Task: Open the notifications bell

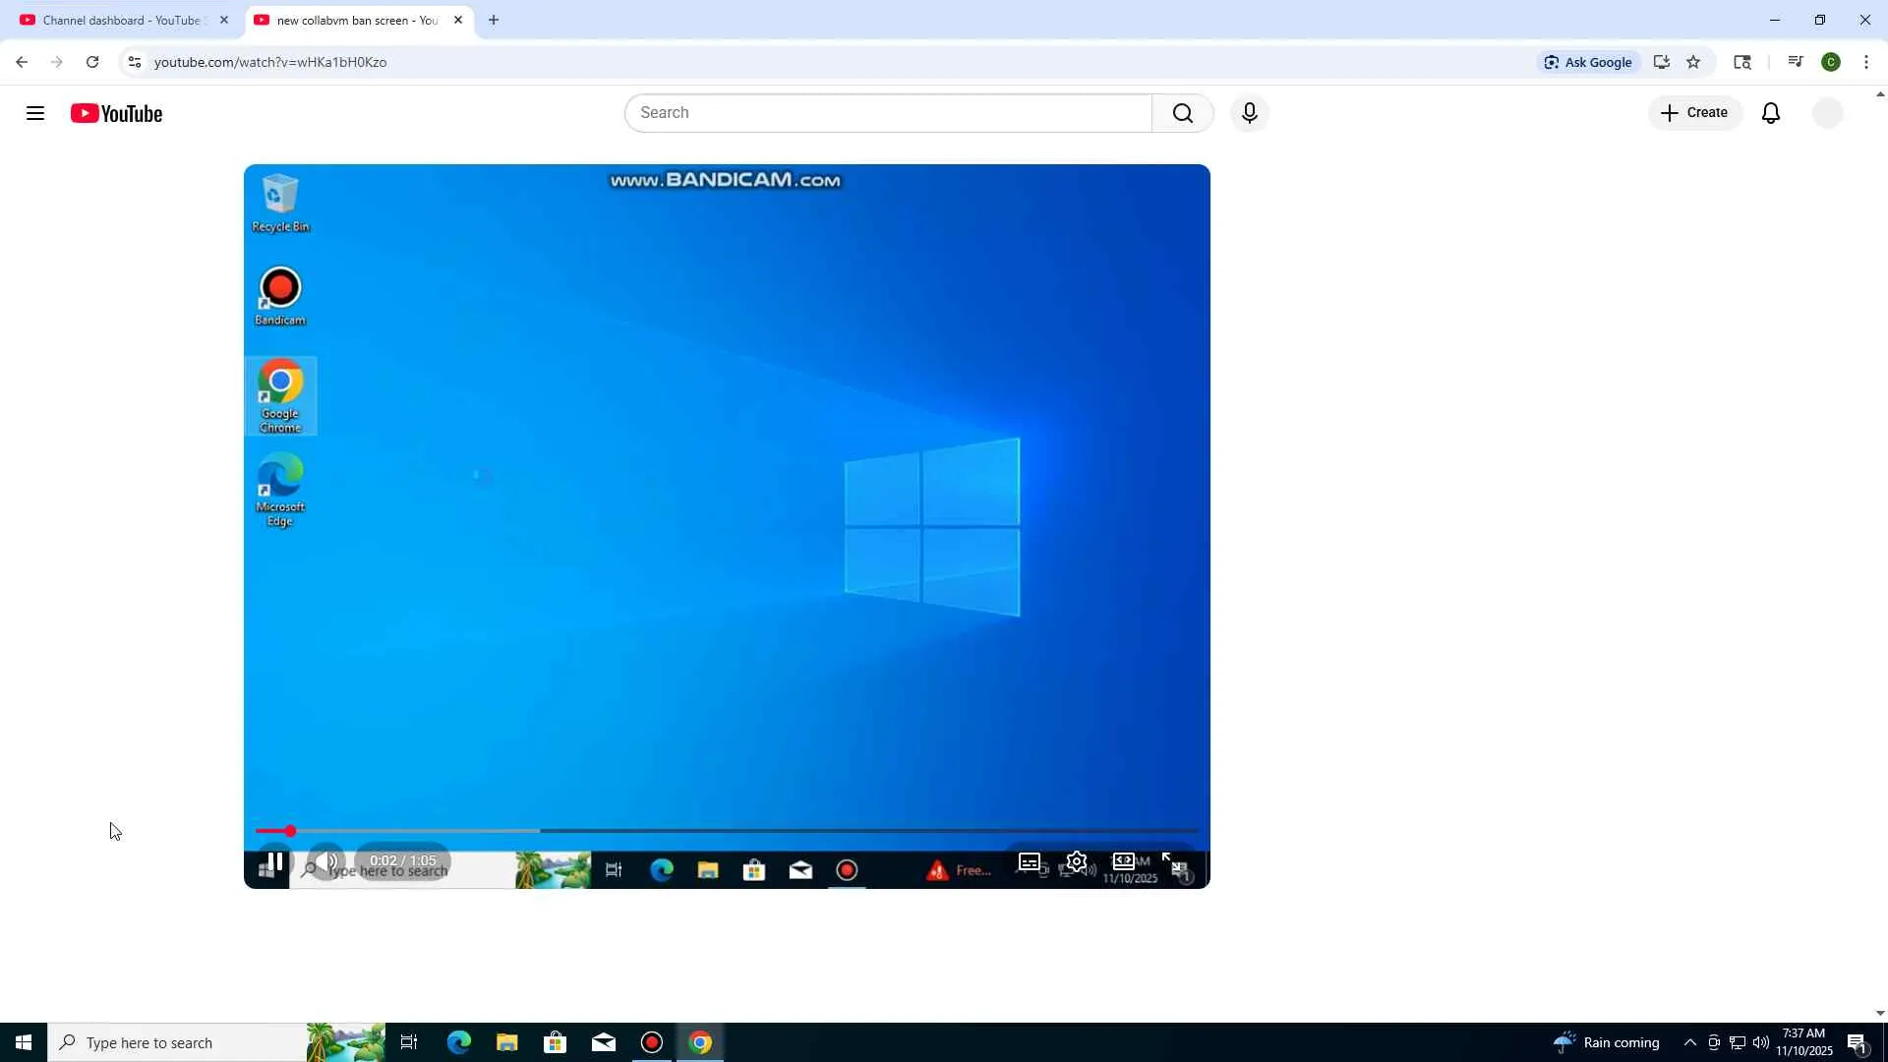Action: point(1770,113)
